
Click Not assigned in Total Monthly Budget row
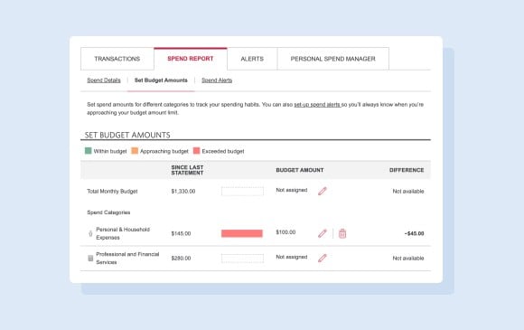point(292,190)
